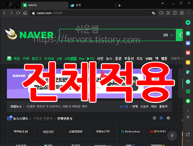Click the green search button
The width and height of the screenshot is (193, 146).
(x=180, y=35)
